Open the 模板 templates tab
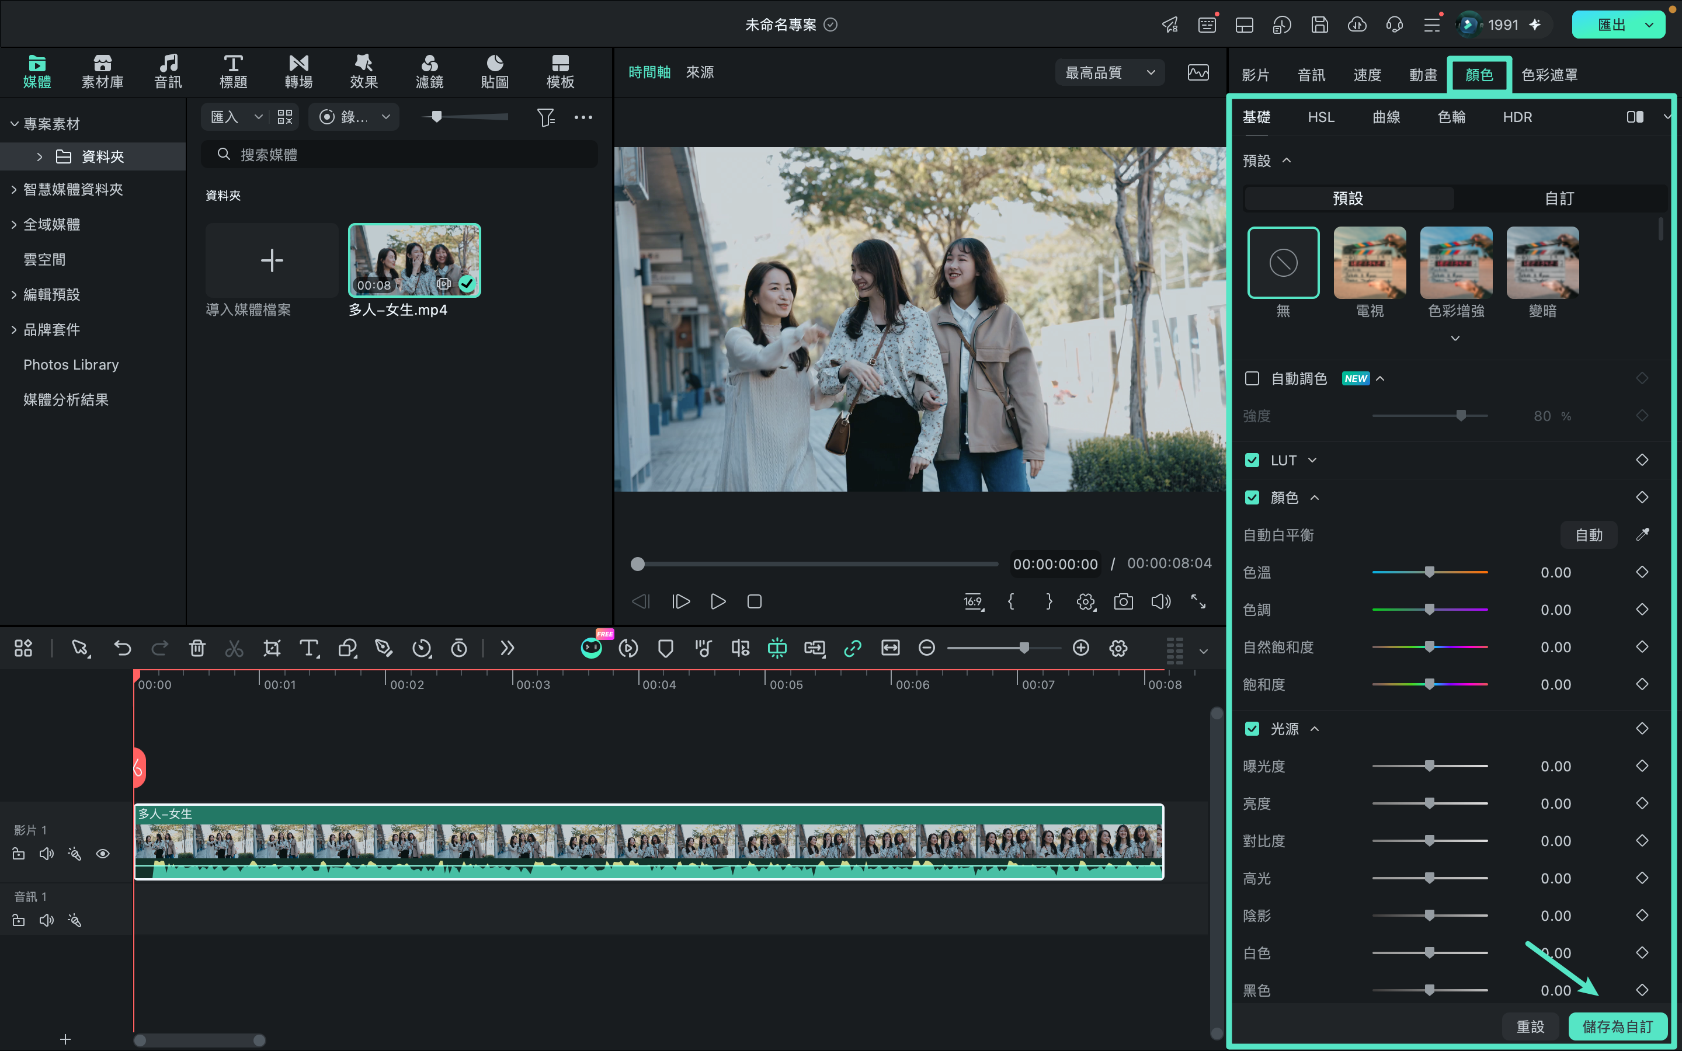 [560, 72]
